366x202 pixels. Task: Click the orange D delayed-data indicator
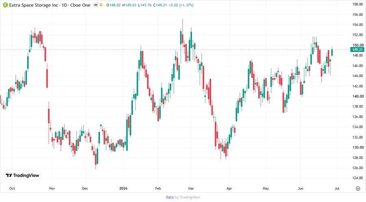[101, 5]
